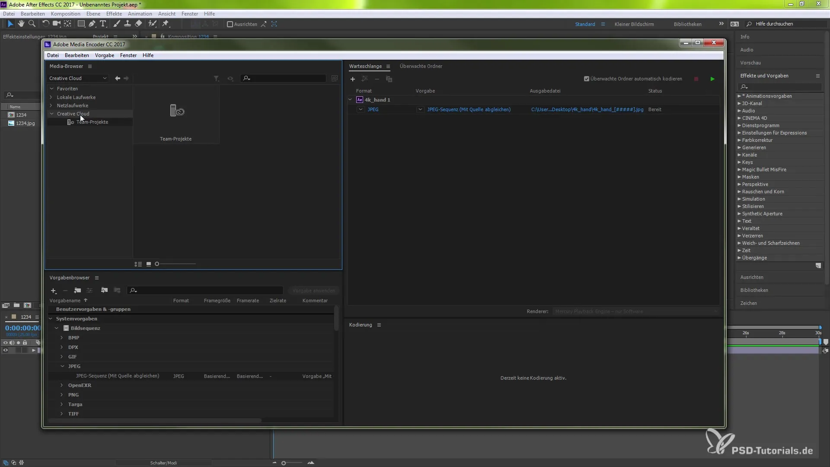Click the Vorgabenbrowser search field
830x467 pixels.
point(205,291)
